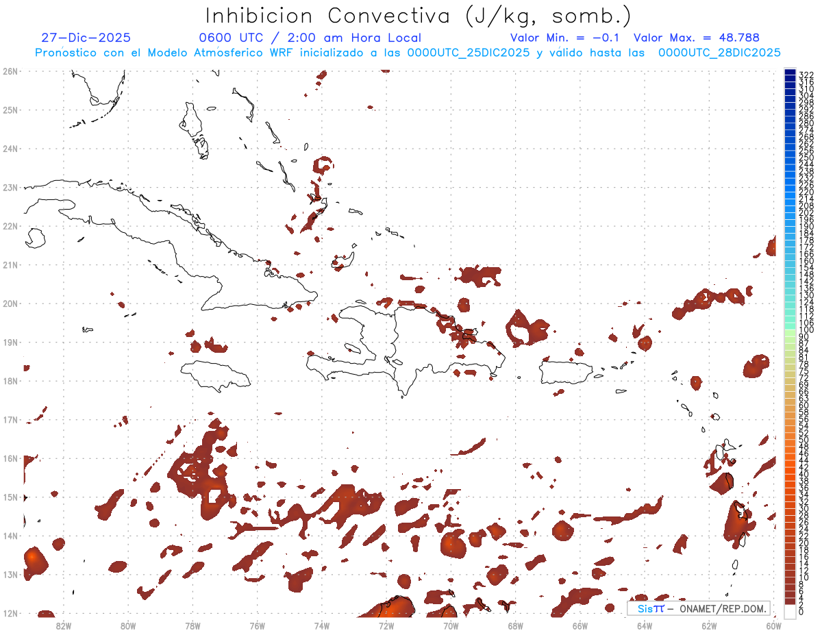
Task: Click the 60W longitude label
Action: (773, 626)
